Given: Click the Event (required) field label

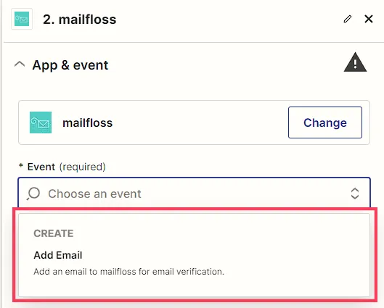Looking at the screenshot, I should tap(66, 167).
